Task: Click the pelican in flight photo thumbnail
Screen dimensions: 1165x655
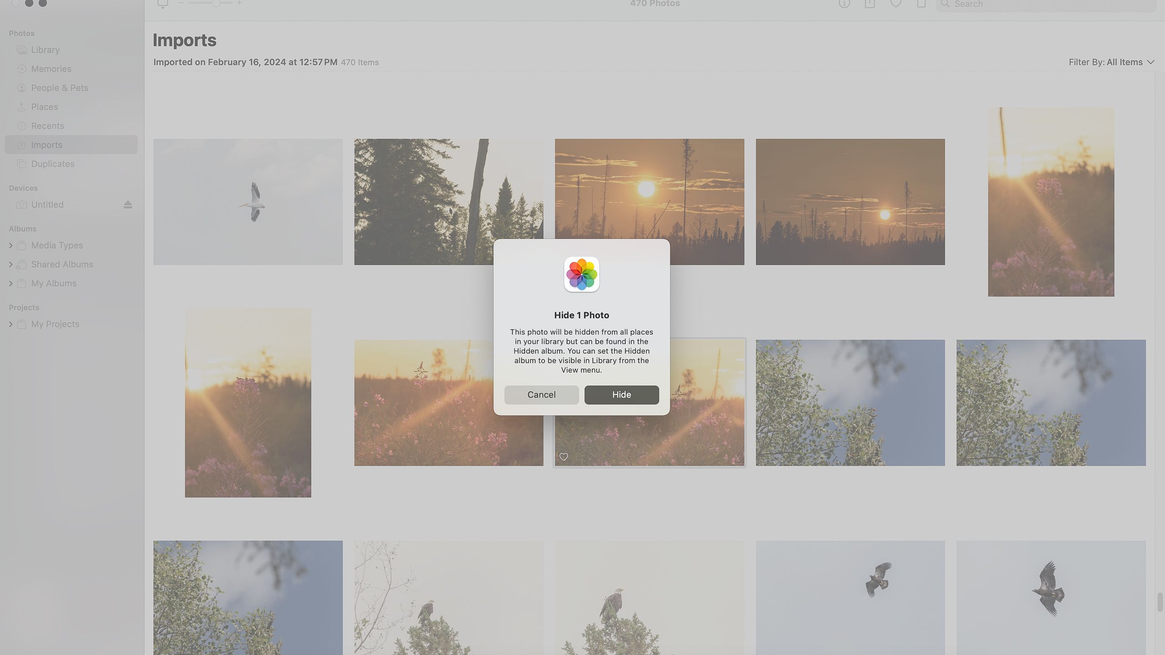Action: (248, 202)
